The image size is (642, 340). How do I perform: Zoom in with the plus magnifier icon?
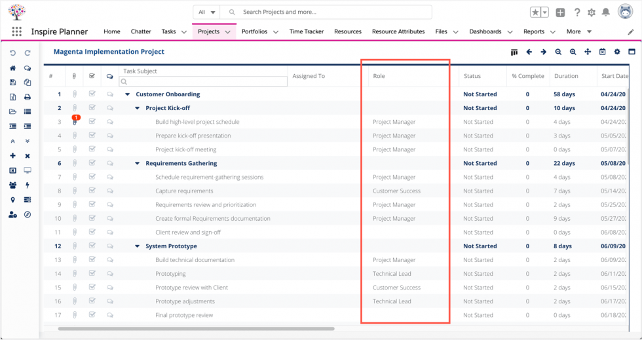[573, 52]
